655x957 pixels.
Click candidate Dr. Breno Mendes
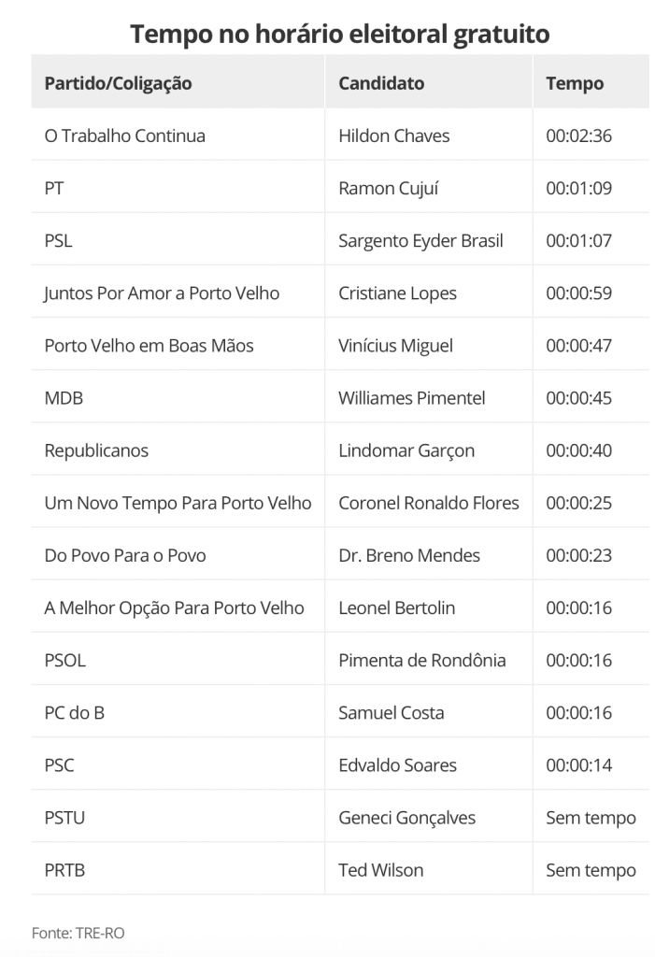[408, 555]
